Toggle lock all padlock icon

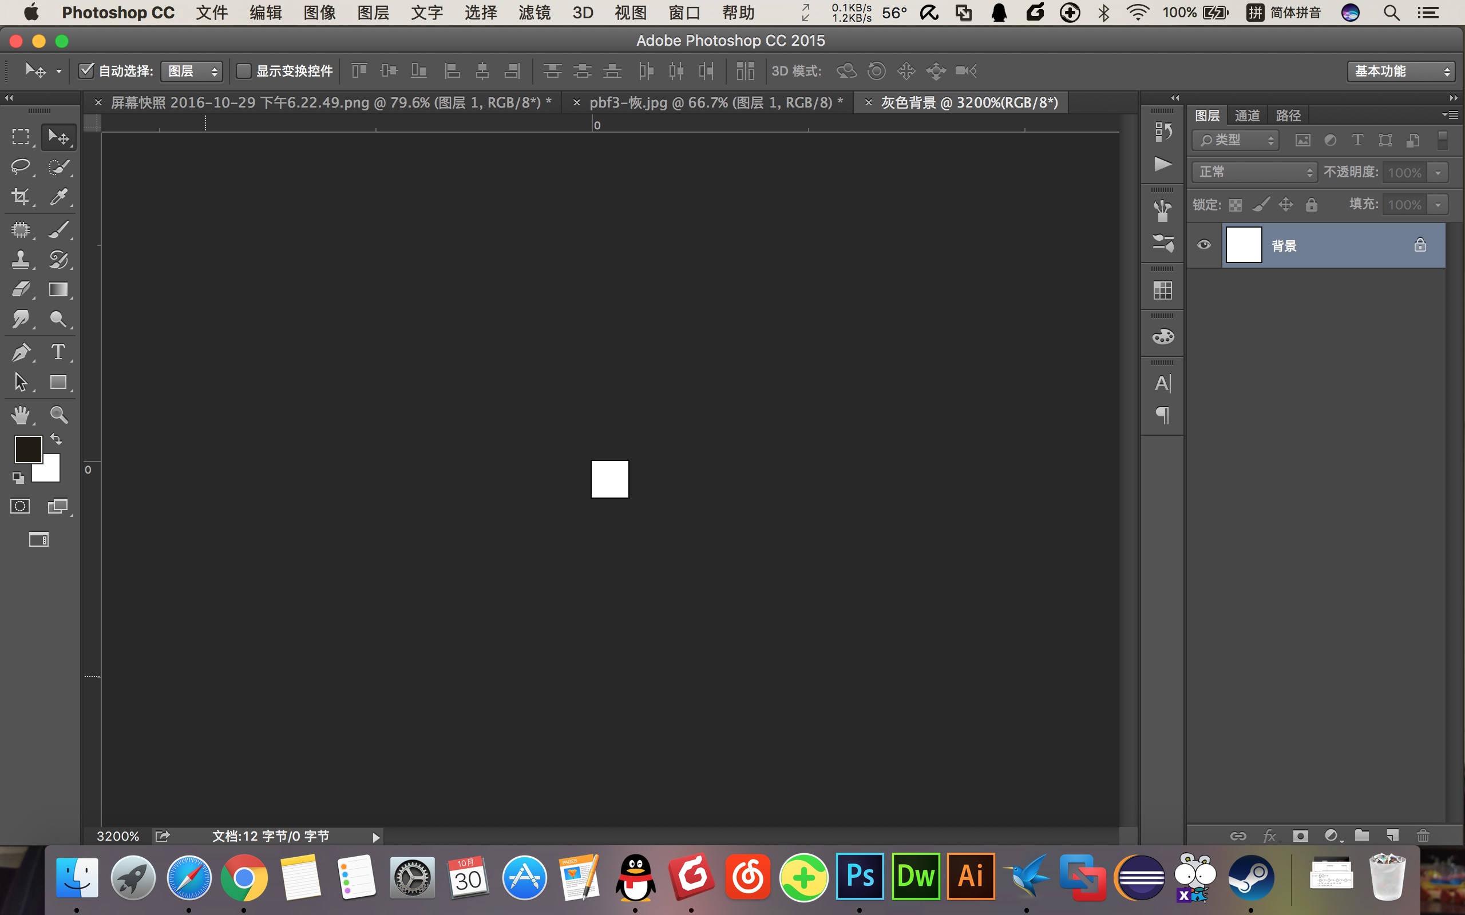[x=1311, y=205]
